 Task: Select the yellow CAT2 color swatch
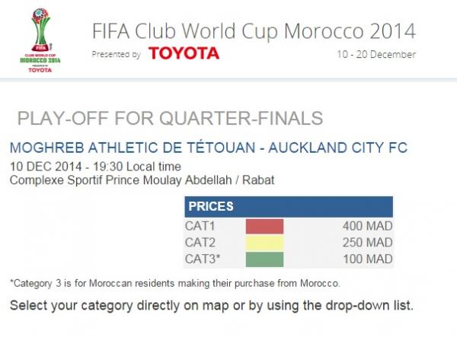click(264, 243)
